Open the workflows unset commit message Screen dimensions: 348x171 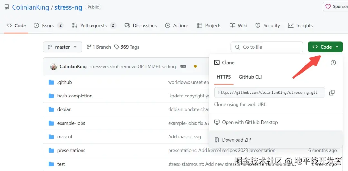click(x=188, y=82)
